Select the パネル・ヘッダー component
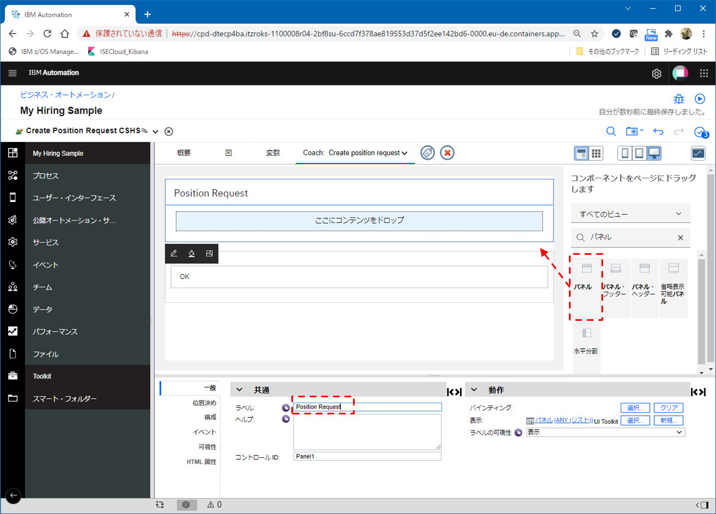Viewport: 716px width, 514px height. (x=644, y=287)
